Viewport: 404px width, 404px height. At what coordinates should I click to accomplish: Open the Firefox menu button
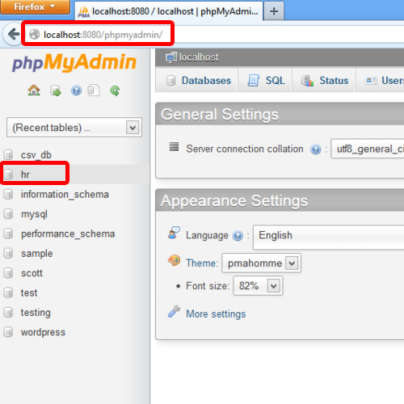pyautogui.click(x=35, y=6)
